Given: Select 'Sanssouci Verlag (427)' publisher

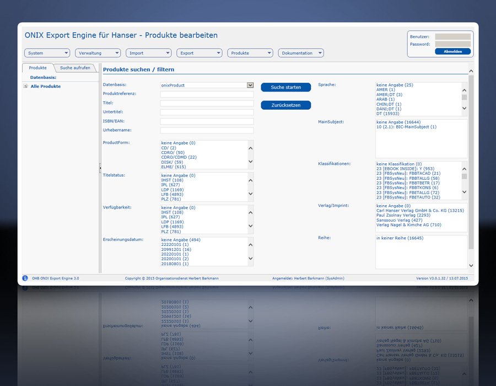Looking at the screenshot, I should coord(399,220).
